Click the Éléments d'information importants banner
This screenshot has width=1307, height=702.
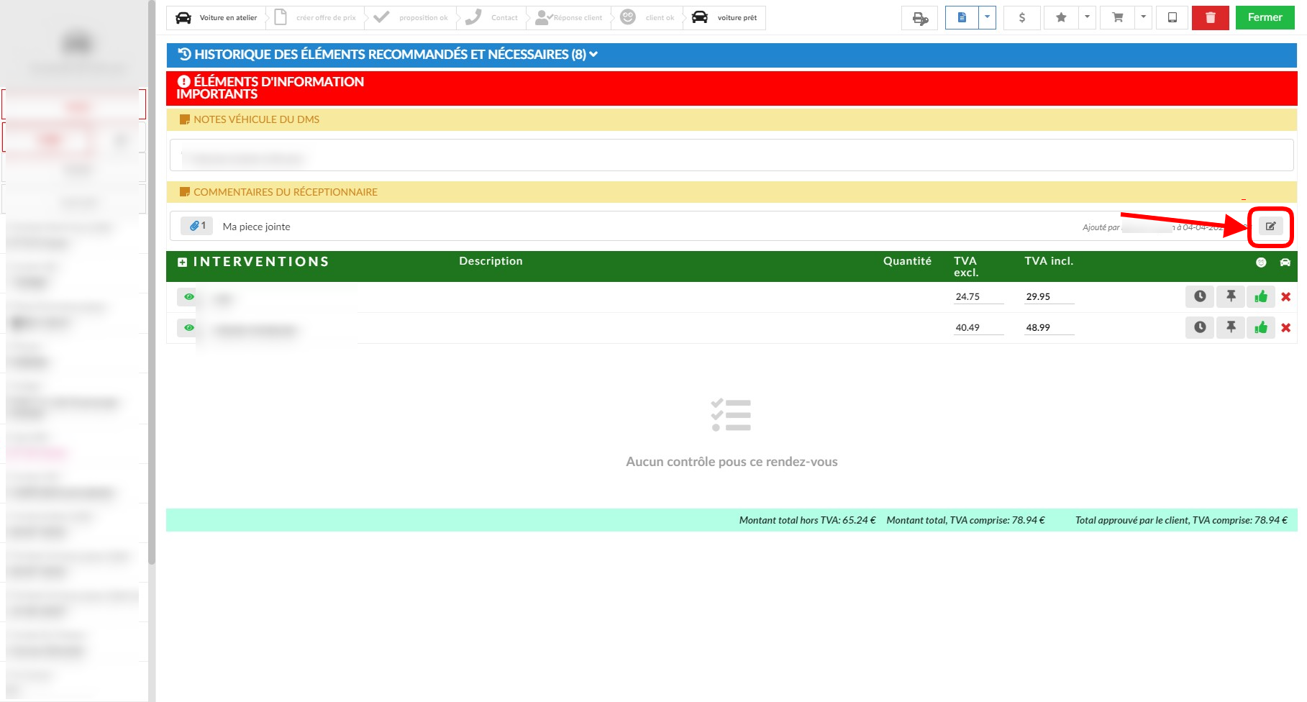732,88
